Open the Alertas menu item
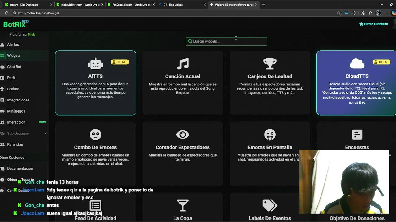Viewport: 396px width, 222px height. click(x=13, y=45)
